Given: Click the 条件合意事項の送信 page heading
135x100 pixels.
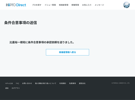Looking at the screenshot, I should (20, 23).
